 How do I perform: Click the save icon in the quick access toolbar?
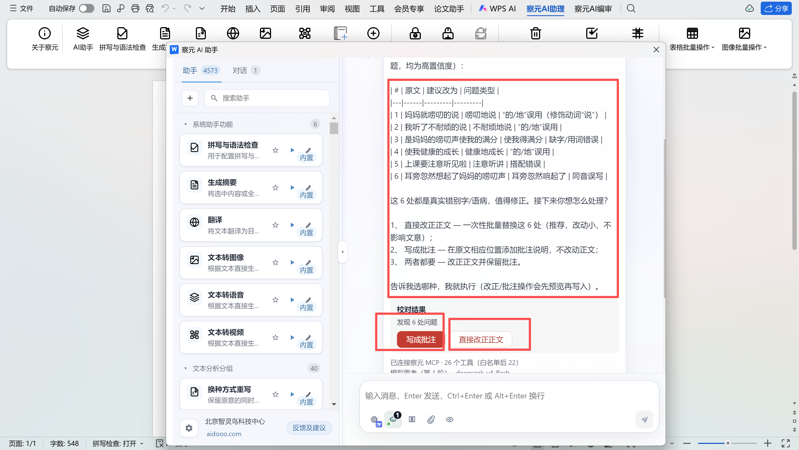click(x=106, y=8)
